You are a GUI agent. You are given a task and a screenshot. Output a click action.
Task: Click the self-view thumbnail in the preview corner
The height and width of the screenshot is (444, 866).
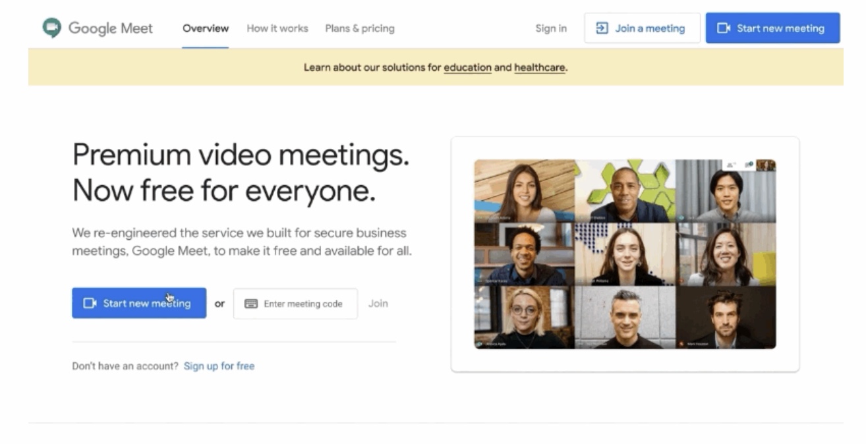pos(765,165)
